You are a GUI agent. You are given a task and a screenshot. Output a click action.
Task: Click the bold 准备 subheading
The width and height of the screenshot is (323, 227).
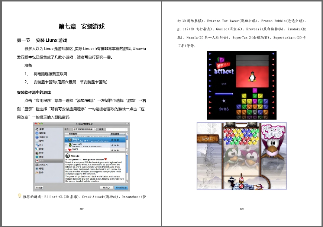coord(28,65)
